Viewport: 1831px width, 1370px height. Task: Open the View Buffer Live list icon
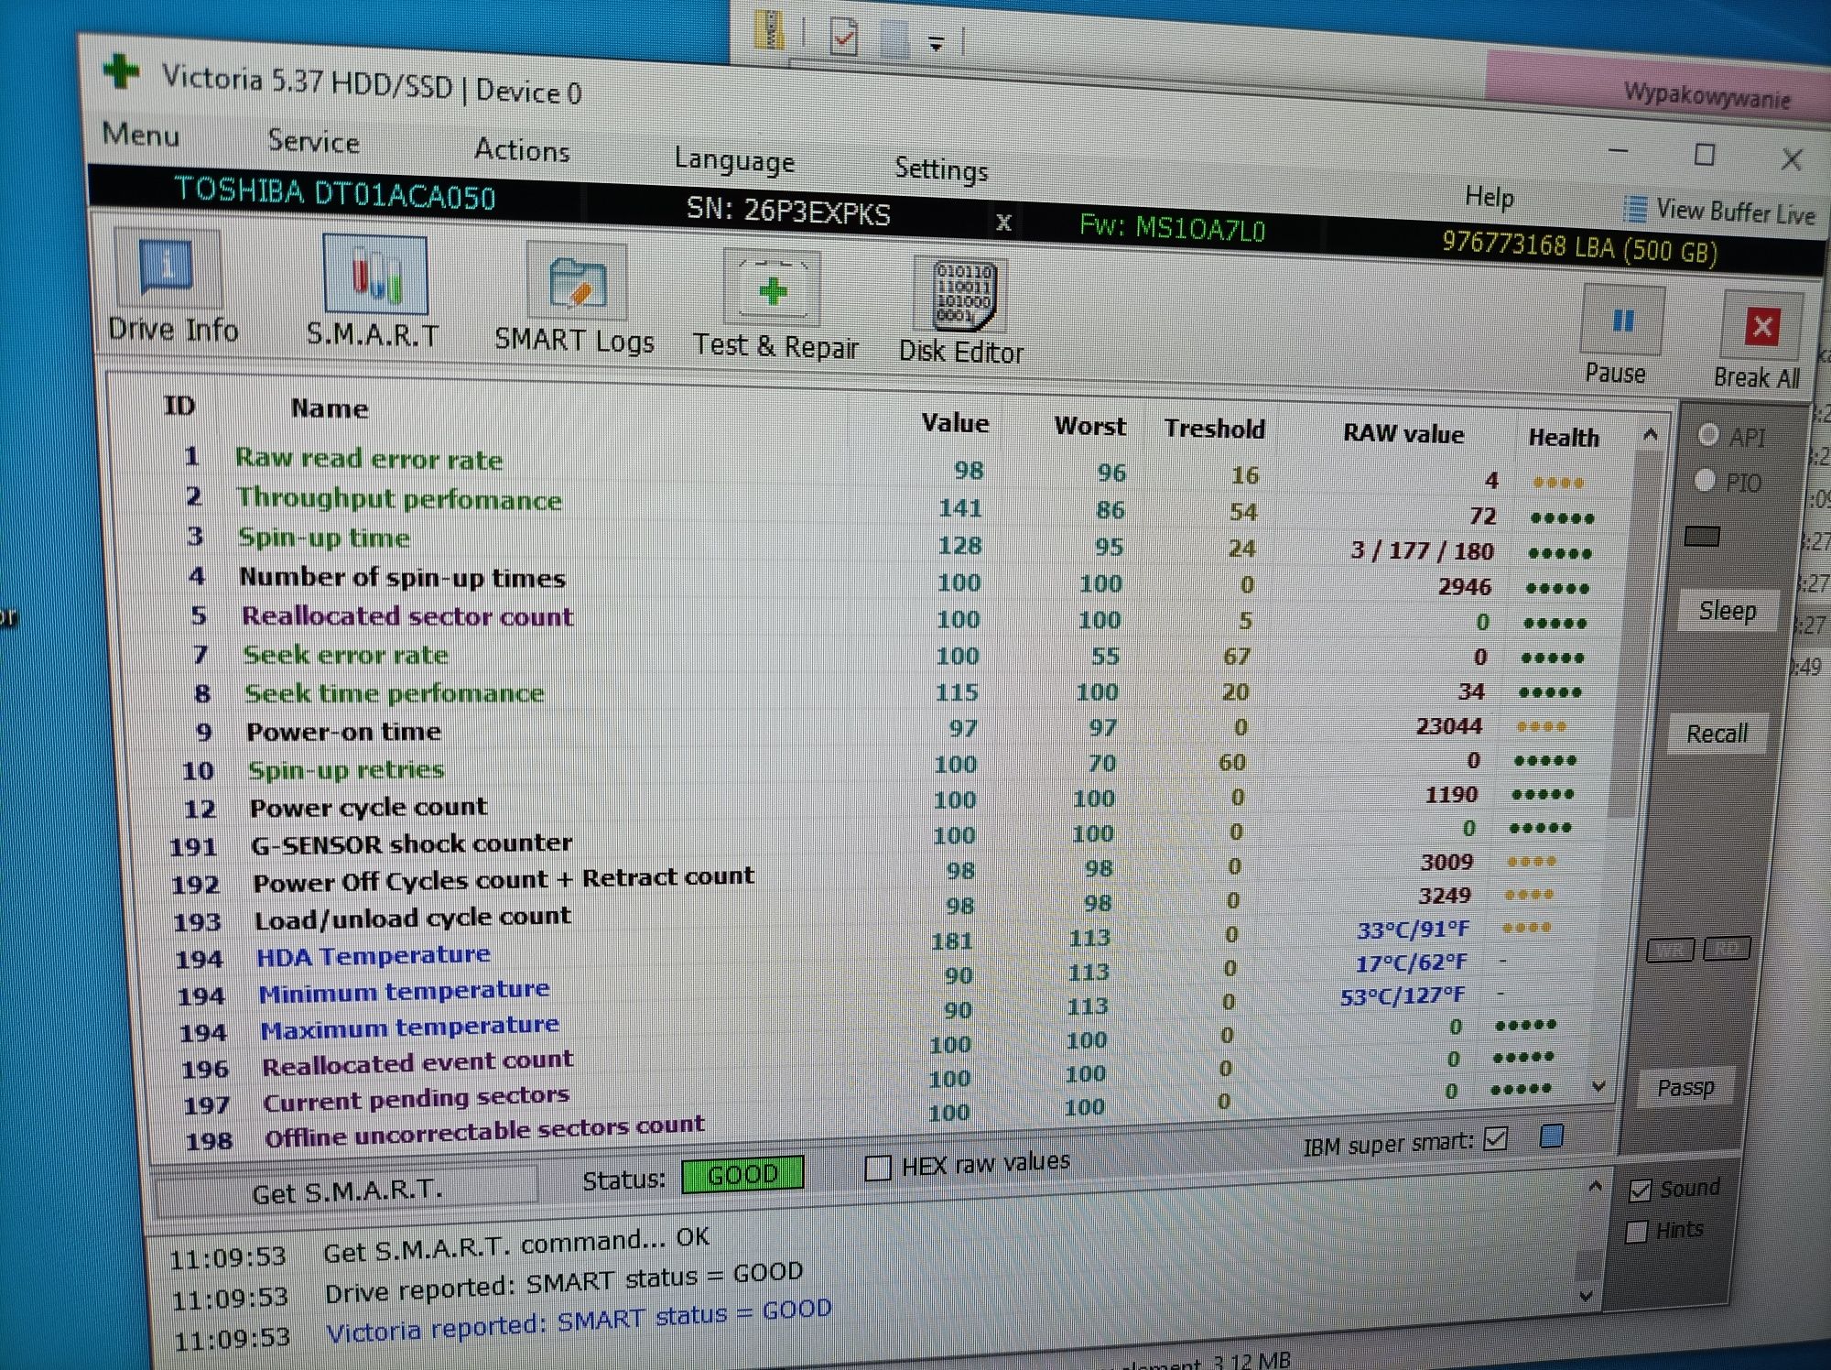[x=1635, y=209]
